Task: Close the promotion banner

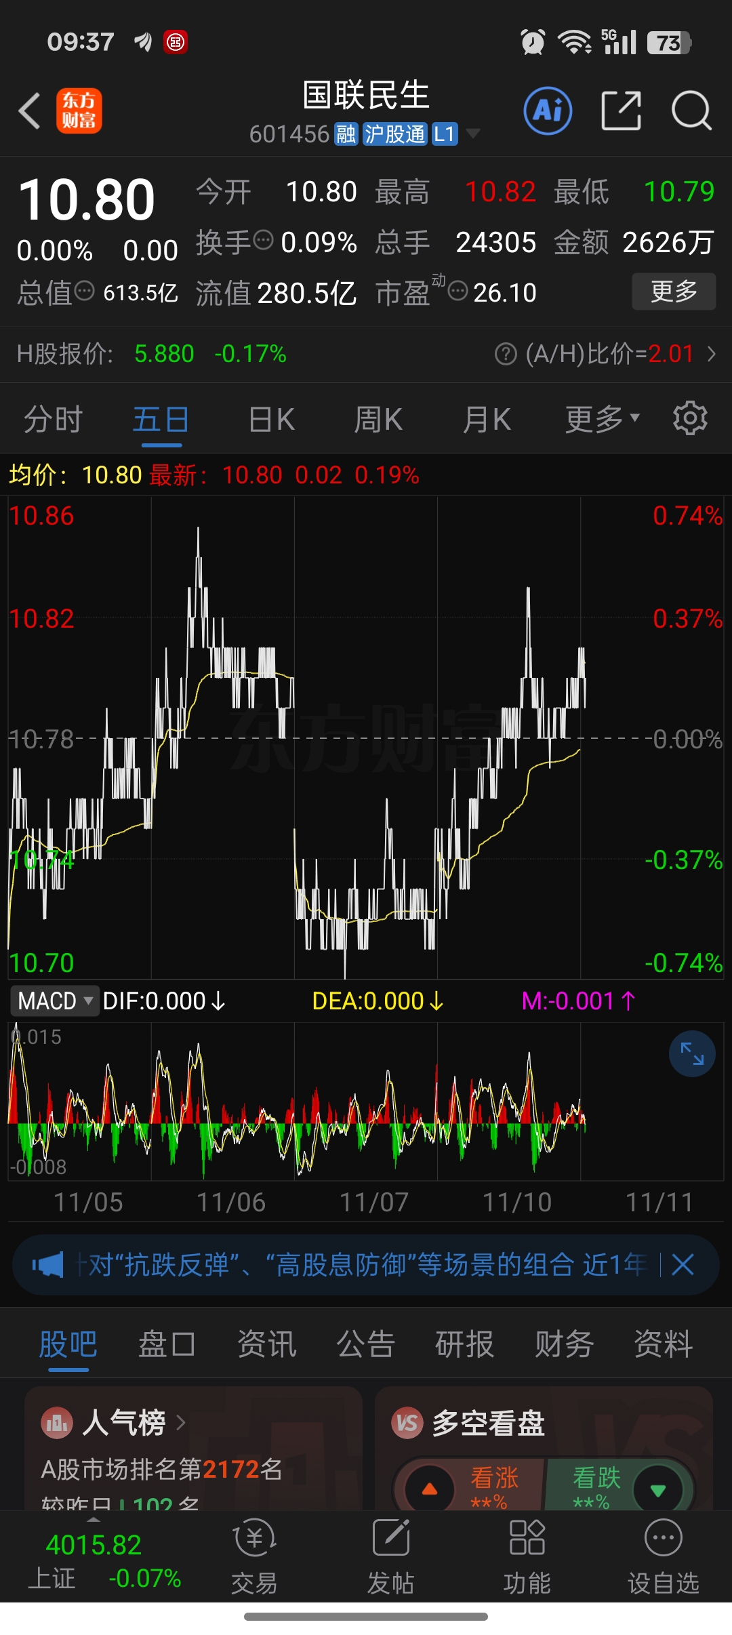Action: (x=683, y=1265)
